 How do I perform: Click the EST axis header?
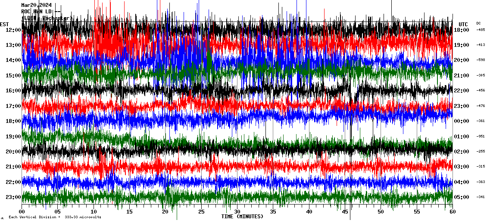[4, 24]
